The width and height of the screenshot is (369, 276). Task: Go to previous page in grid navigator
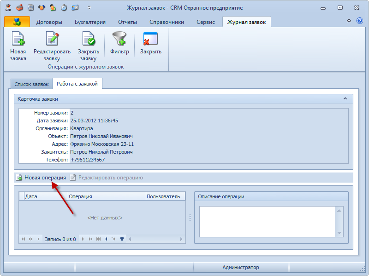point(30,239)
